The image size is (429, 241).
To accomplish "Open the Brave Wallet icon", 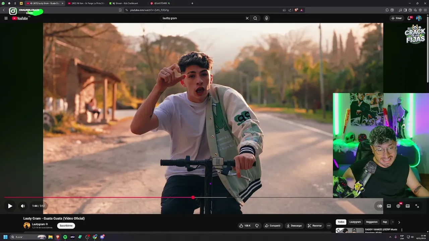I will 410,10.
